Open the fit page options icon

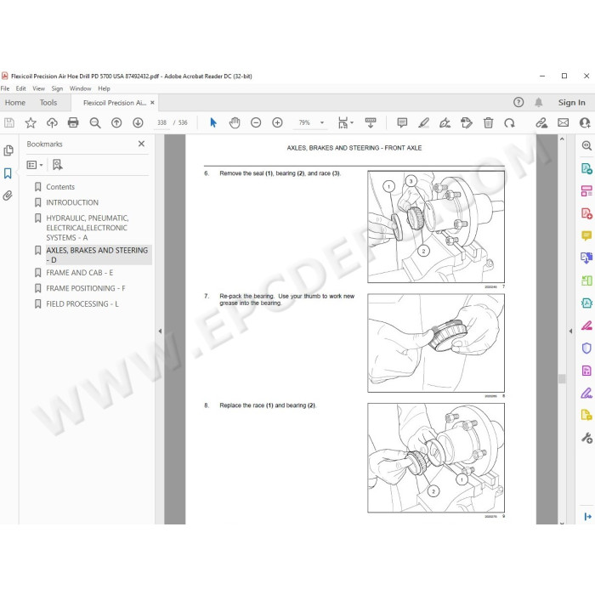click(x=345, y=122)
